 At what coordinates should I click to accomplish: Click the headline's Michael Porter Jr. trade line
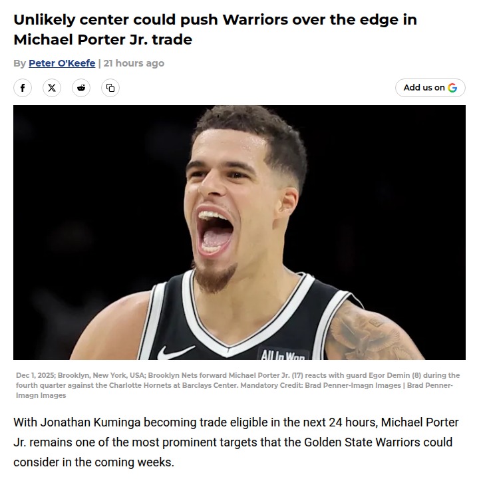102,40
